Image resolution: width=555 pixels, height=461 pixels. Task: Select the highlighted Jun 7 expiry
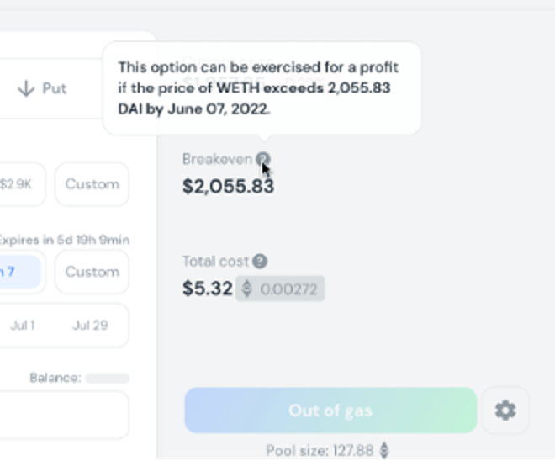coord(15,272)
